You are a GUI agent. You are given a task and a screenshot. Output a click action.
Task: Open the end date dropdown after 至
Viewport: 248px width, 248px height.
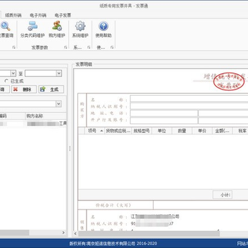click(59, 73)
